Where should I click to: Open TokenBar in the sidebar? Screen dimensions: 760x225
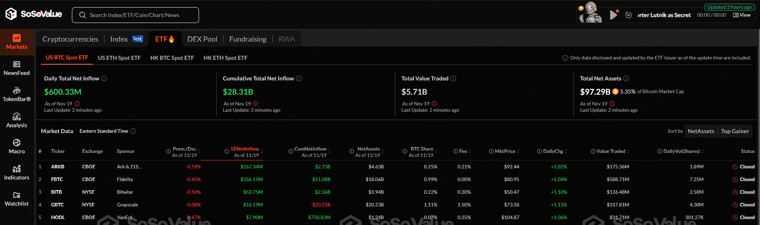[x=17, y=94]
